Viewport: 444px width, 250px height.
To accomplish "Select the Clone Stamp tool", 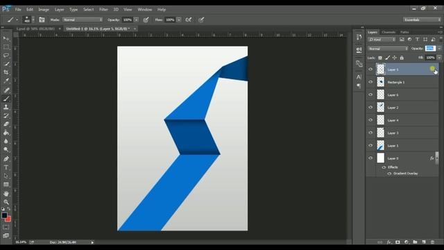I will point(6,107).
